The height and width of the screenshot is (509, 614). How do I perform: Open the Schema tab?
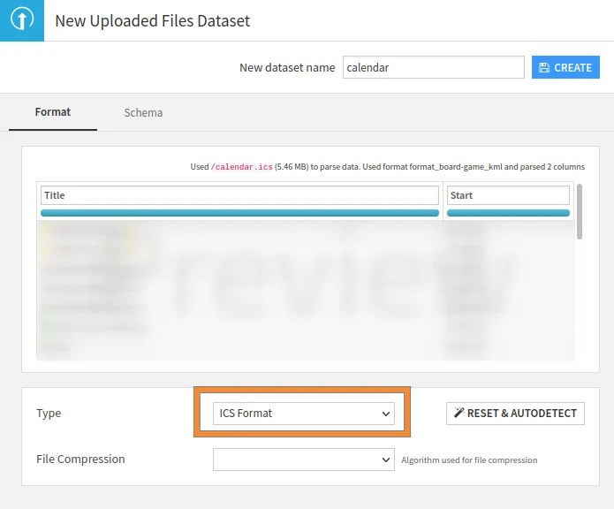143,113
